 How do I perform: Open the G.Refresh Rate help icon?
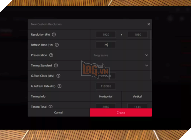click(59, 86)
